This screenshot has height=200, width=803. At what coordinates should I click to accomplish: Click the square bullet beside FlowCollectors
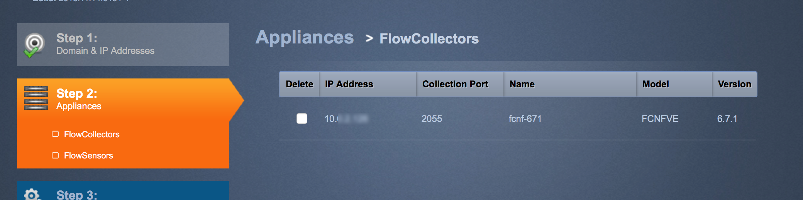[55, 134]
